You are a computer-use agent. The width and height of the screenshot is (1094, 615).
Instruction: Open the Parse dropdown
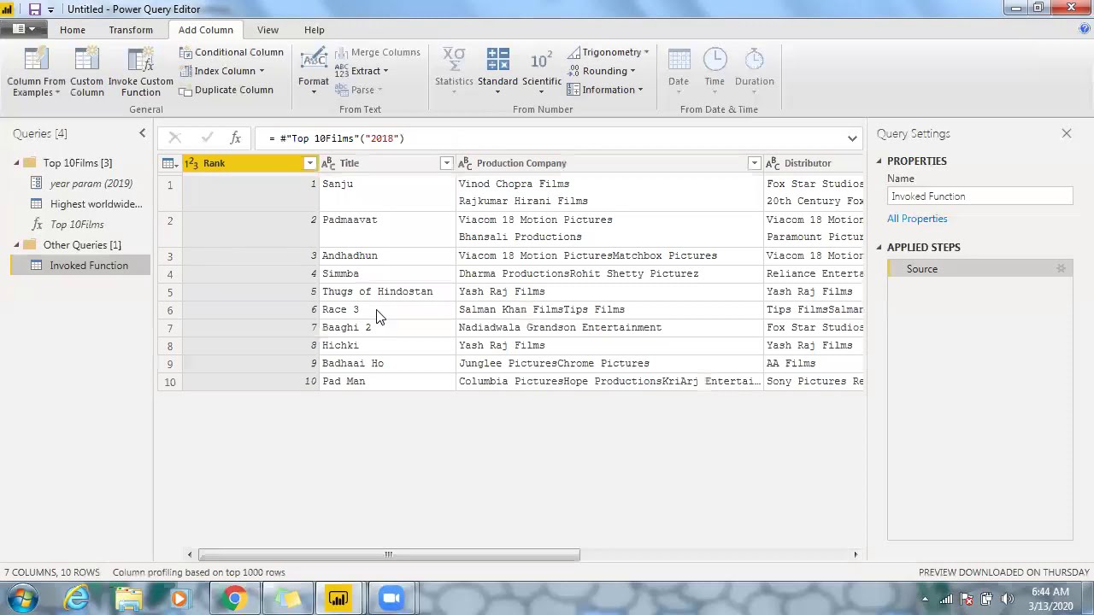pyautogui.click(x=358, y=90)
